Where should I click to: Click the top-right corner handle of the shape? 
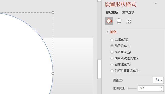point(53,13)
